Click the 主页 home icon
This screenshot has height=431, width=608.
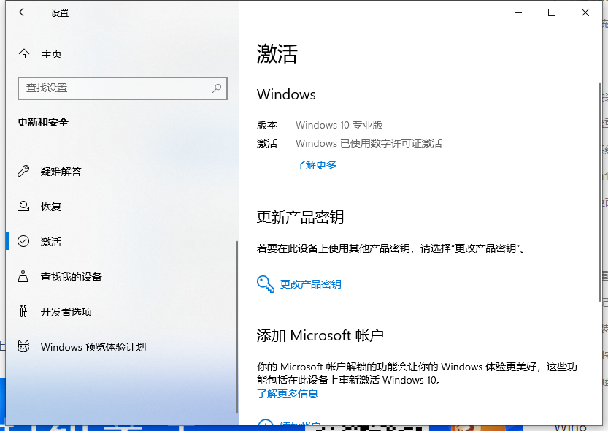pos(24,54)
